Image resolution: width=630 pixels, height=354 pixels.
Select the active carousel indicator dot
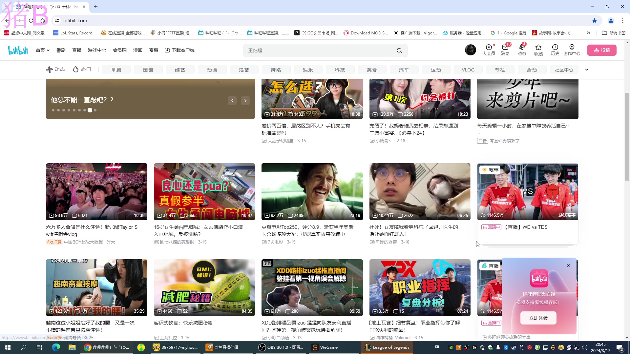pyautogui.click(x=90, y=110)
